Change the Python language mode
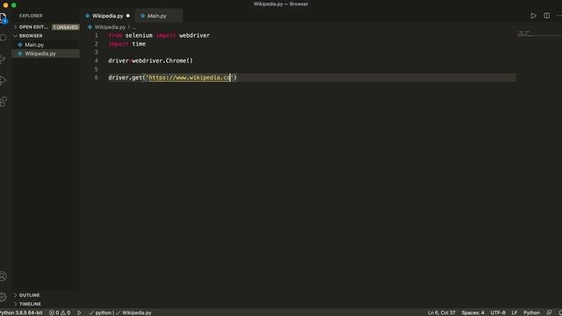562x316 pixels. tap(531, 312)
